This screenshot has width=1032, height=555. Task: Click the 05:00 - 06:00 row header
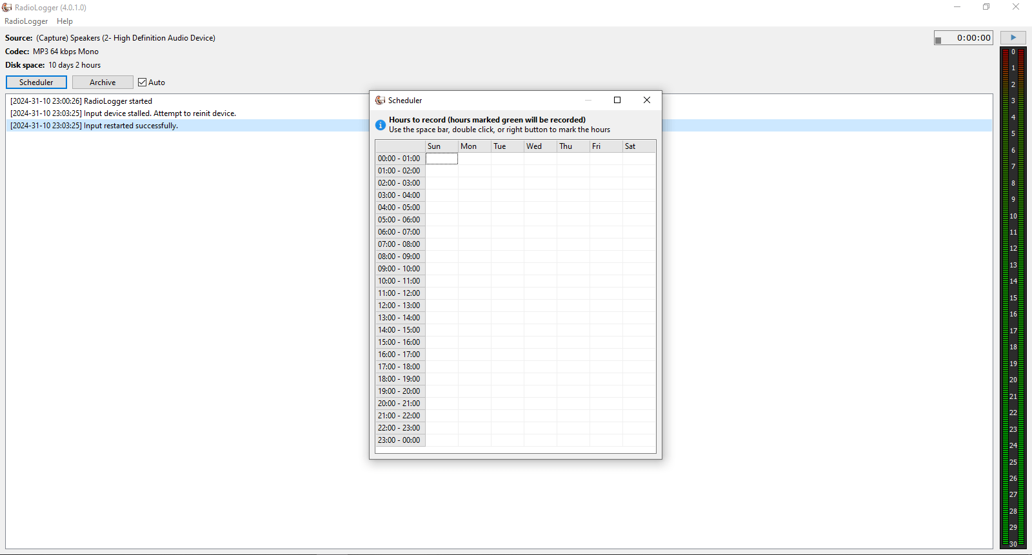pos(400,220)
